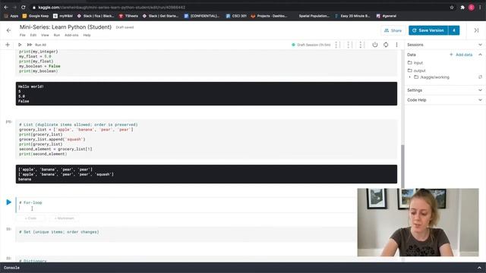486x273 pixels.
Task: Open the myW&M bookmark
Action: click(x=63, y=16)
